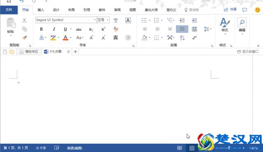Open the font name dropdown

click(95, 20)
